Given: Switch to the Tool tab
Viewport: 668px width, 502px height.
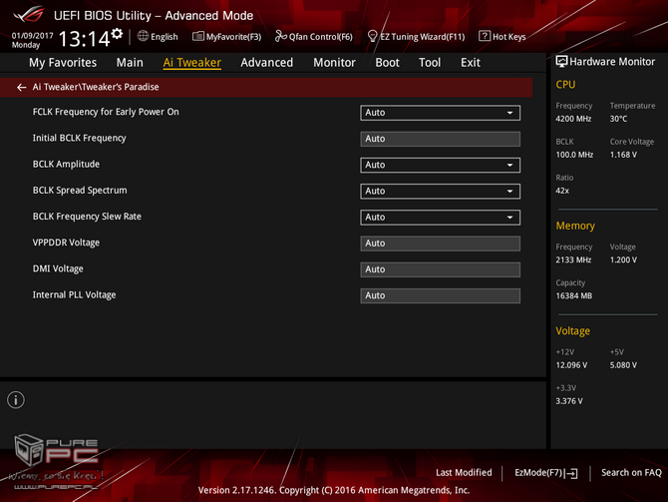Looking at the screenshot, I should 430,63.
